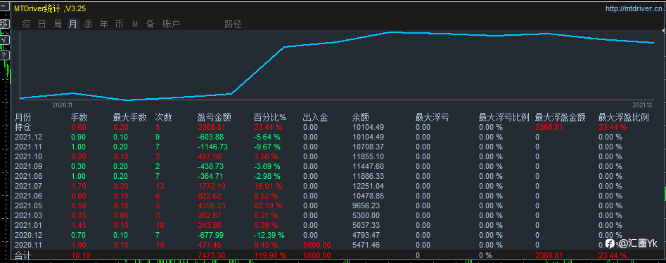Screen dimensions: 666x263
Task: Open the M tab
Action: coord(134,24)
